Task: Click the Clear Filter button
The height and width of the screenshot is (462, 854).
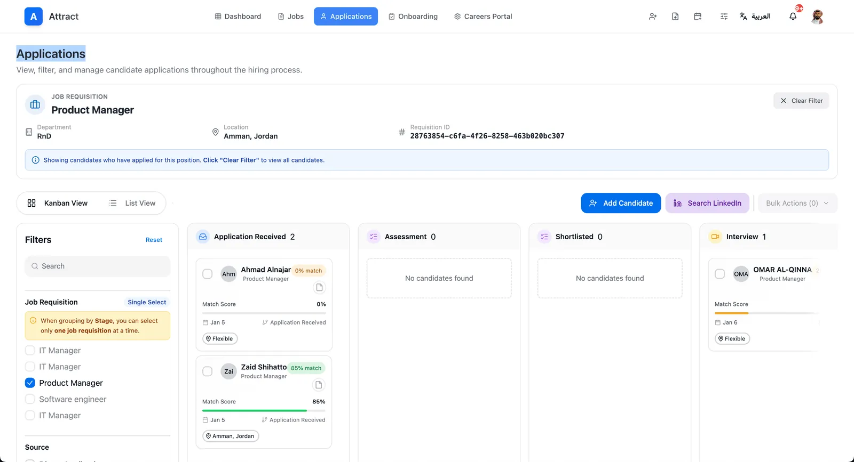Action: click(801, 101)
